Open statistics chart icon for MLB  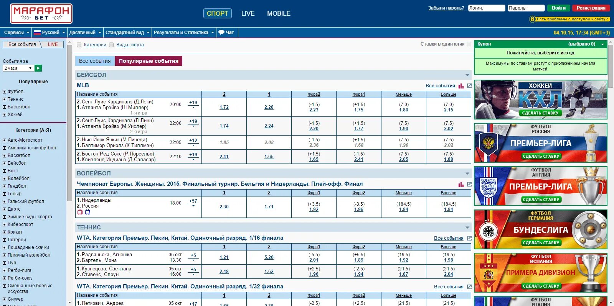click(461, 86)
